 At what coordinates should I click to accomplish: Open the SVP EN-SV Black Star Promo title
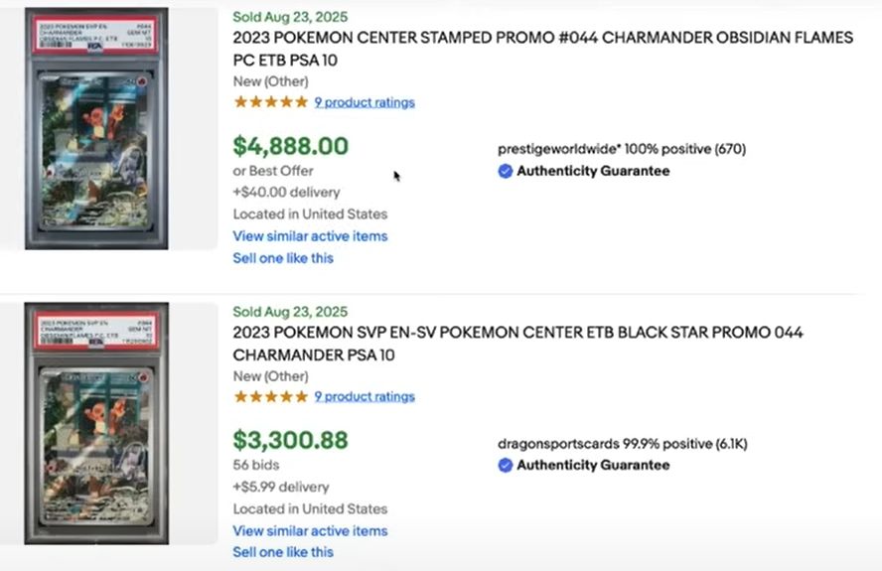click(x=517, y=343)
